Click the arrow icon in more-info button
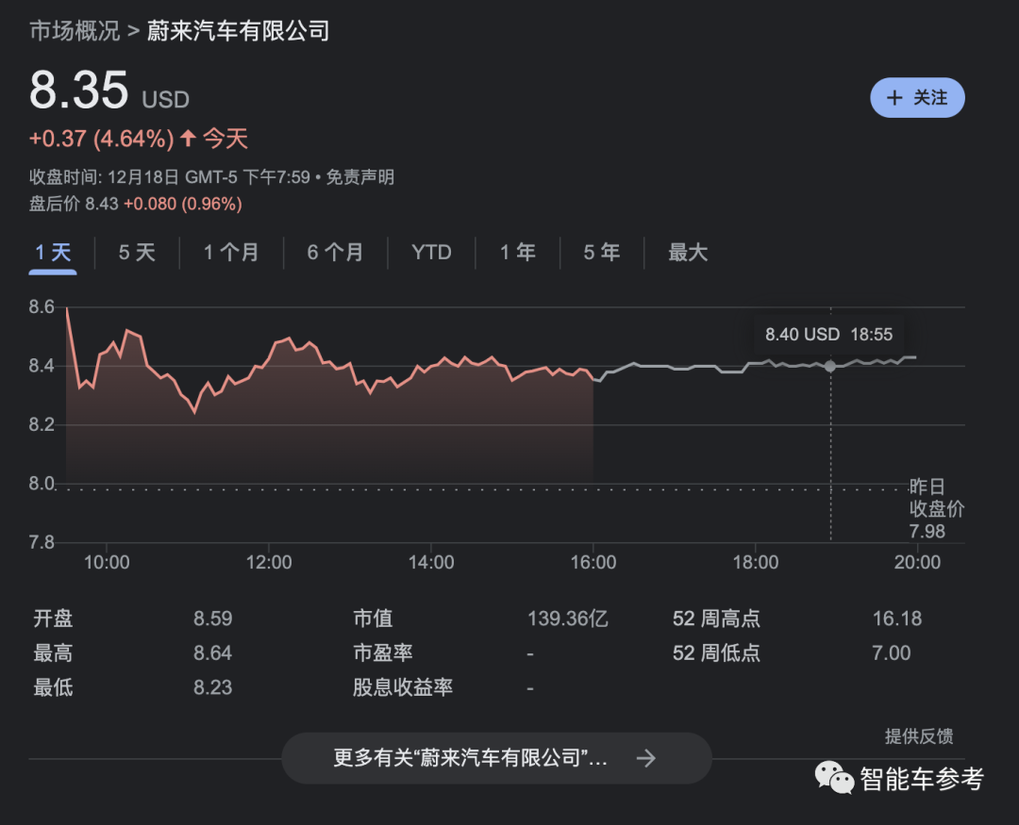Screen dimensions: 1019x825 [646, 758]
